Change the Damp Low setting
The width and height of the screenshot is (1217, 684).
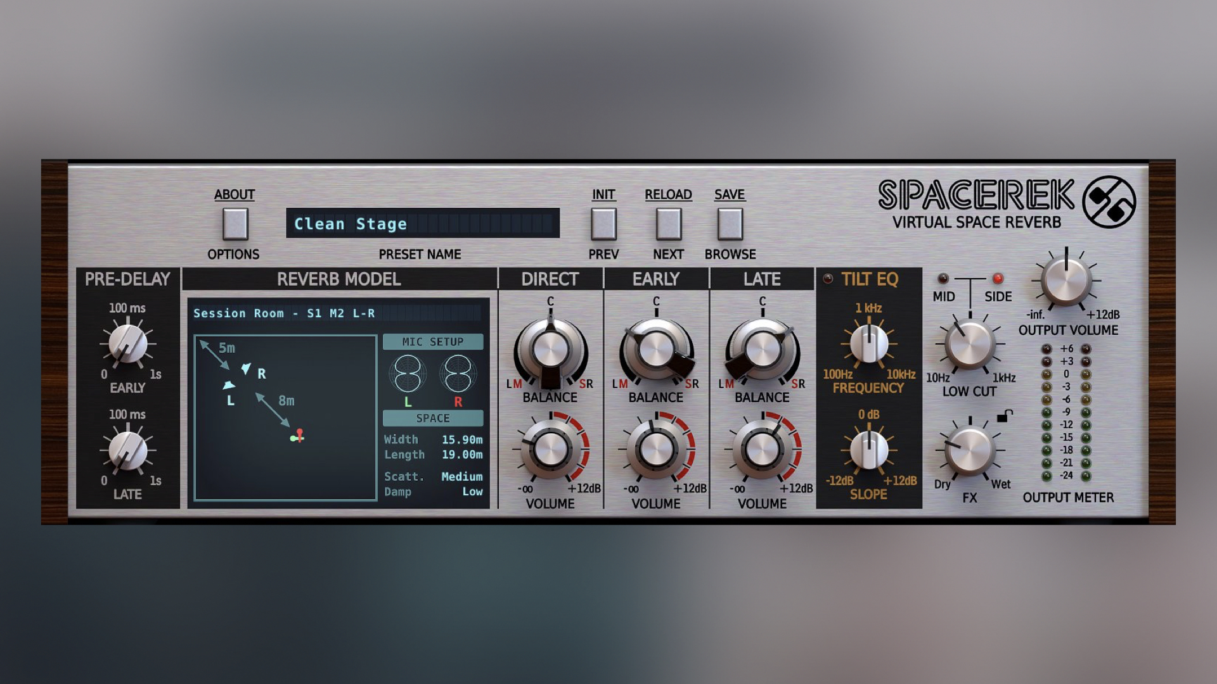tap(472, 491)
